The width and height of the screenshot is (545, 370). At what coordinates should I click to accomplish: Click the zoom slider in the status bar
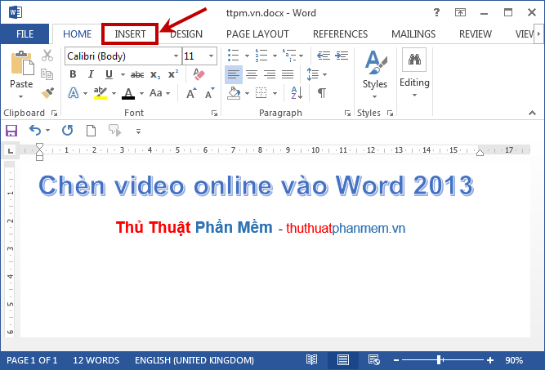(x=440, y=360)
